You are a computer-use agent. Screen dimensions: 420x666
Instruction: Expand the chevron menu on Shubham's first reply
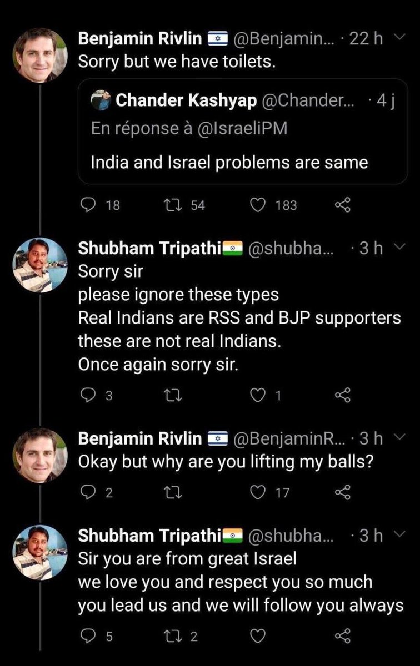tap(396, 249)
